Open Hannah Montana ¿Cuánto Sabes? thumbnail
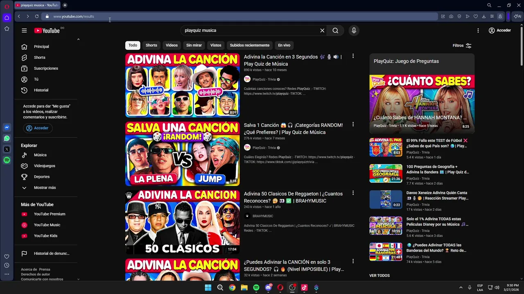Screen dimensions: 524x294 tap(422, 104)
